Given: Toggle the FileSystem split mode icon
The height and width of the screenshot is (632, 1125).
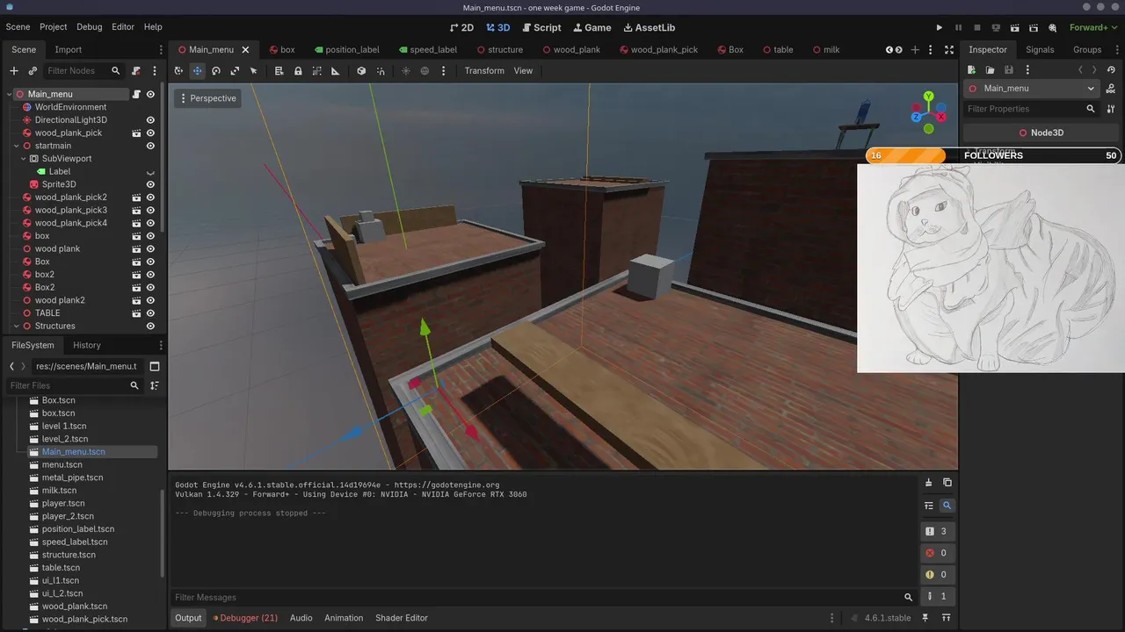Looking at the screenshot, I should [x=155, y=366].
